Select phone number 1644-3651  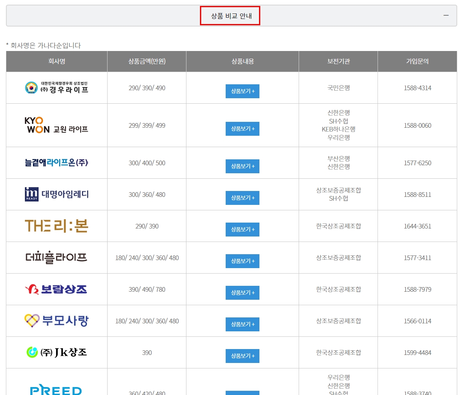[417, 226]
